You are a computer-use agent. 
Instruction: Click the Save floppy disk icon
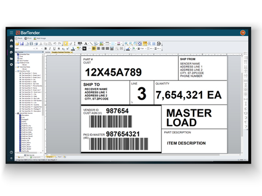(22, 44)
